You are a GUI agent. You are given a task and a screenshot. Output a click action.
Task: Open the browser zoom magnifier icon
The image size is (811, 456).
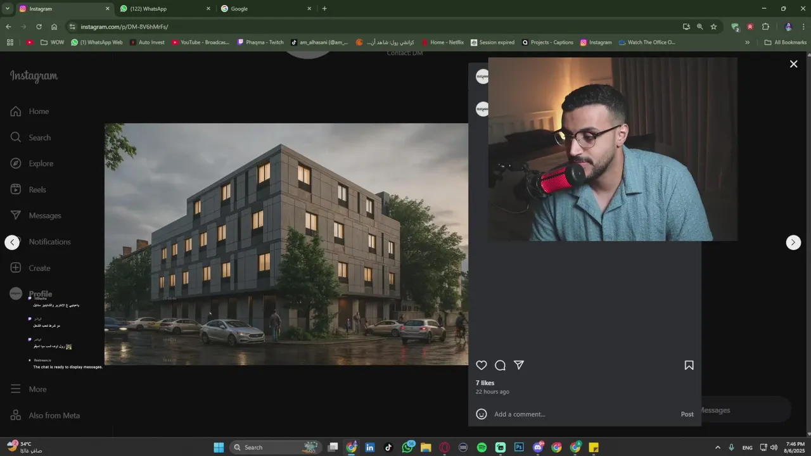700,27
